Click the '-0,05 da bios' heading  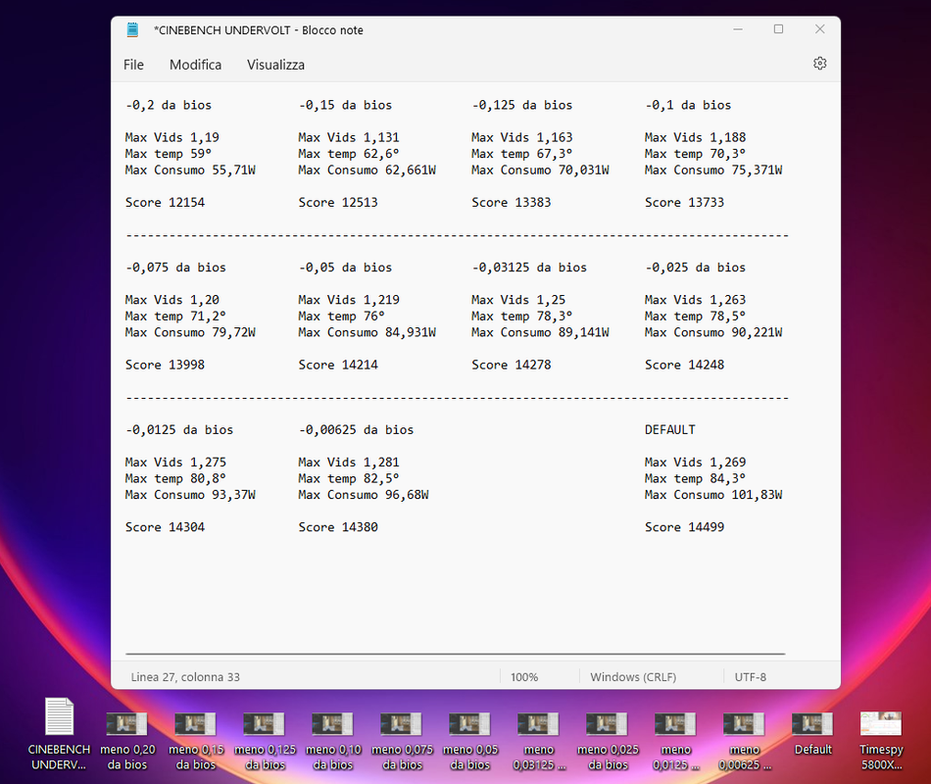pyautogui.click(x=346, y=268)
